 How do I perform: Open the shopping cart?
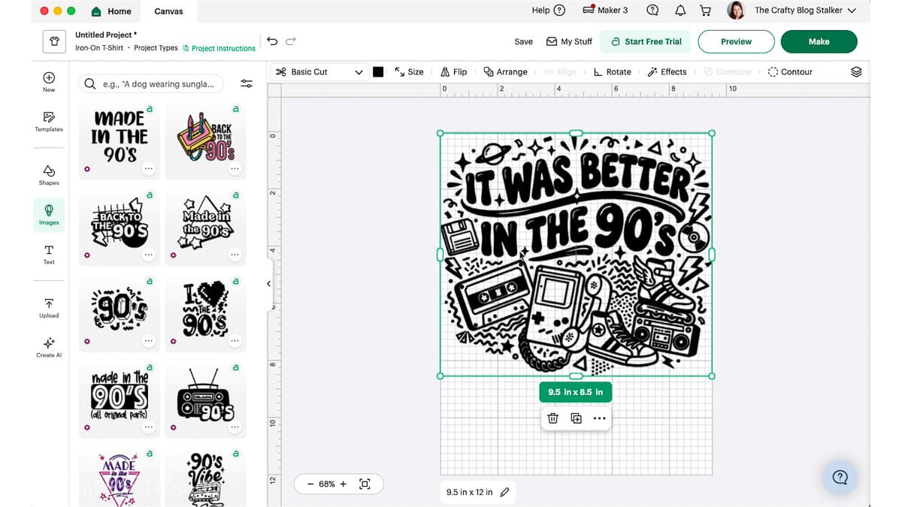(705, 11)
